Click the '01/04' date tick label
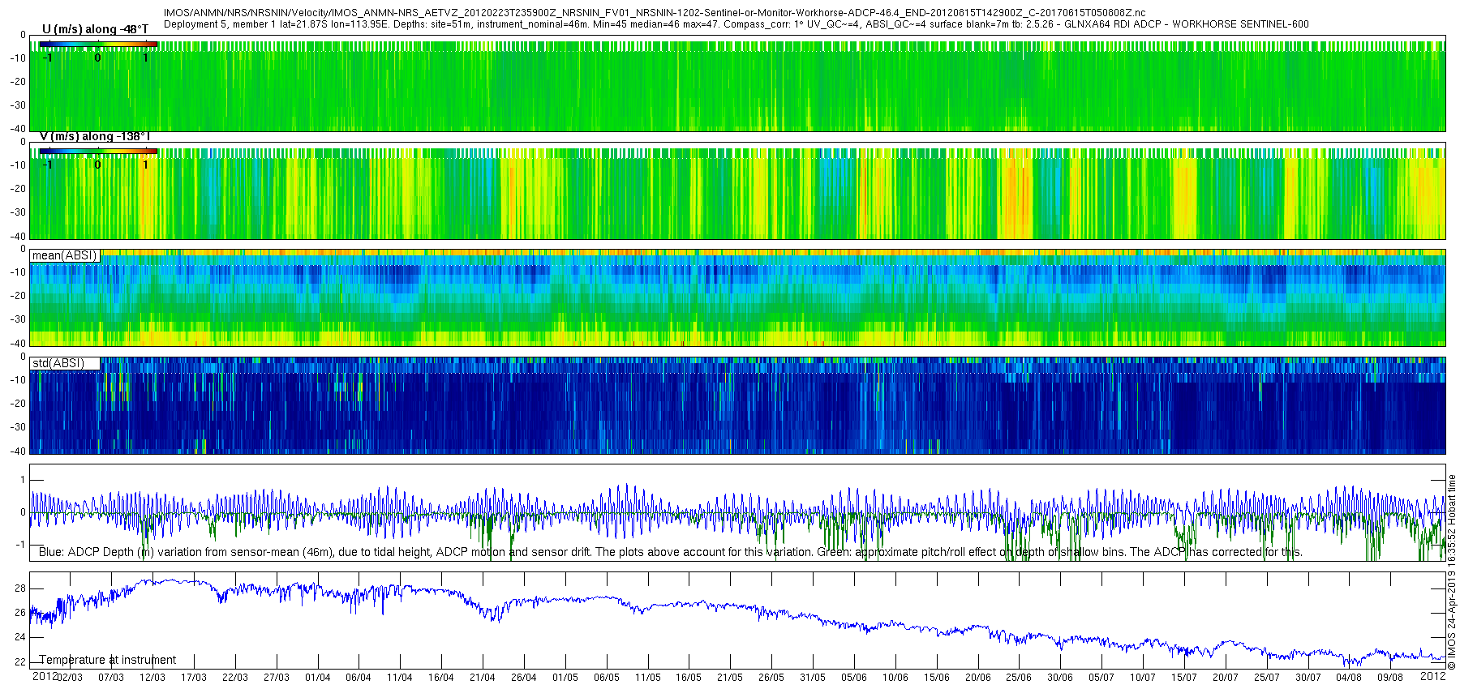The height and width of the screenshot is (689, 1460). click(318, 678)
